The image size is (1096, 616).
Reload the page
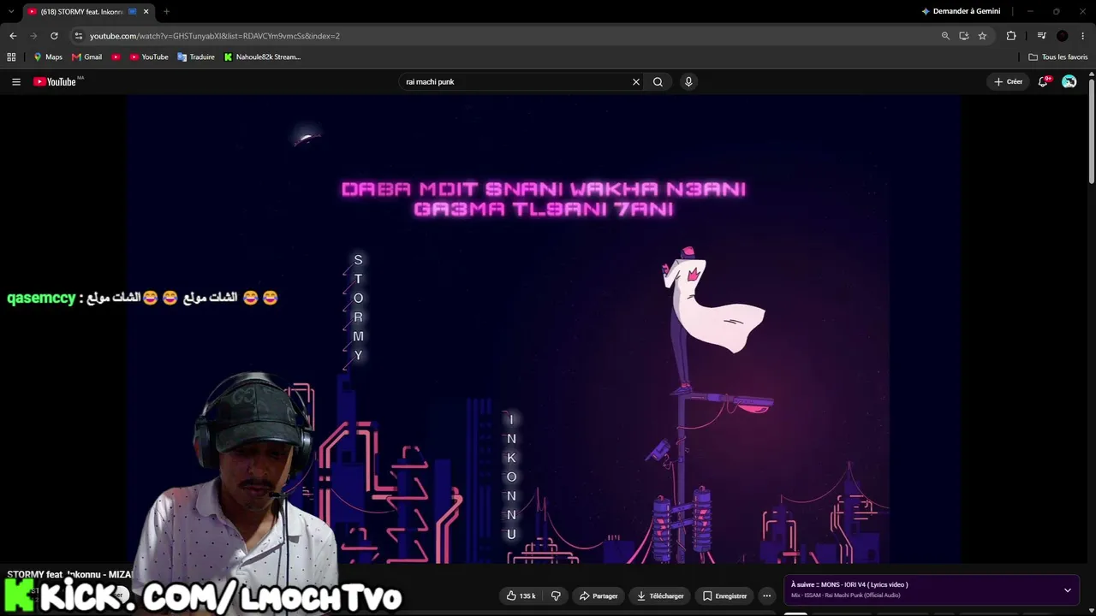tap(54, 36)
